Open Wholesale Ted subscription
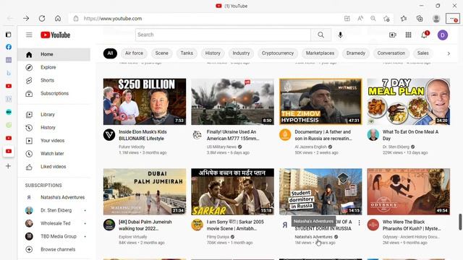 tap(54, 223)
